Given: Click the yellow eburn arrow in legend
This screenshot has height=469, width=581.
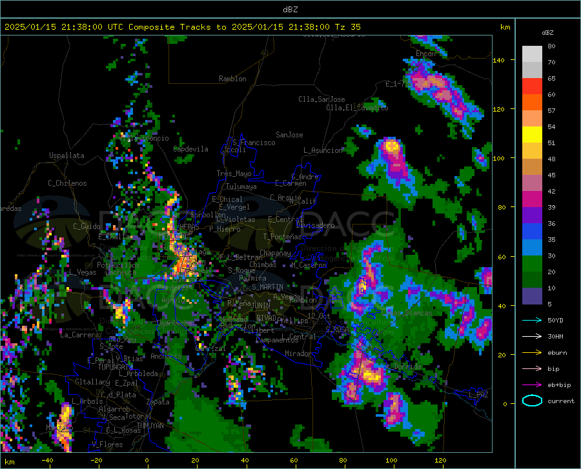Looking at the screenshot, I should [x=532, y=352].
